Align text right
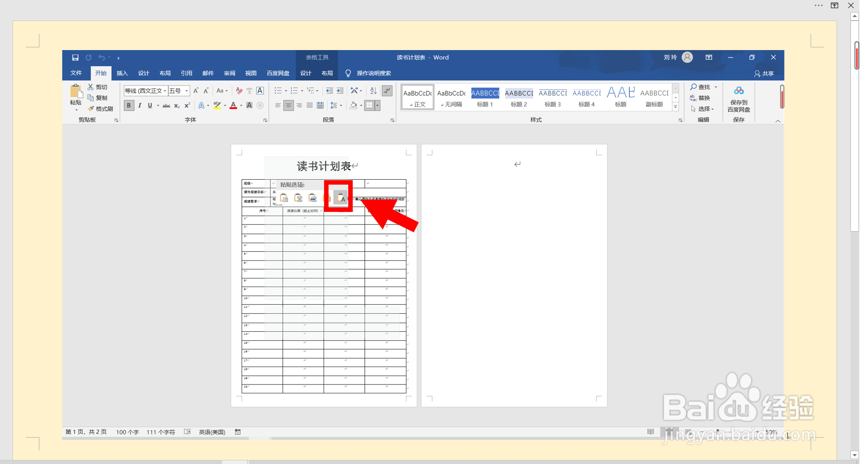863x464 pixels. (x=299, y=105)
